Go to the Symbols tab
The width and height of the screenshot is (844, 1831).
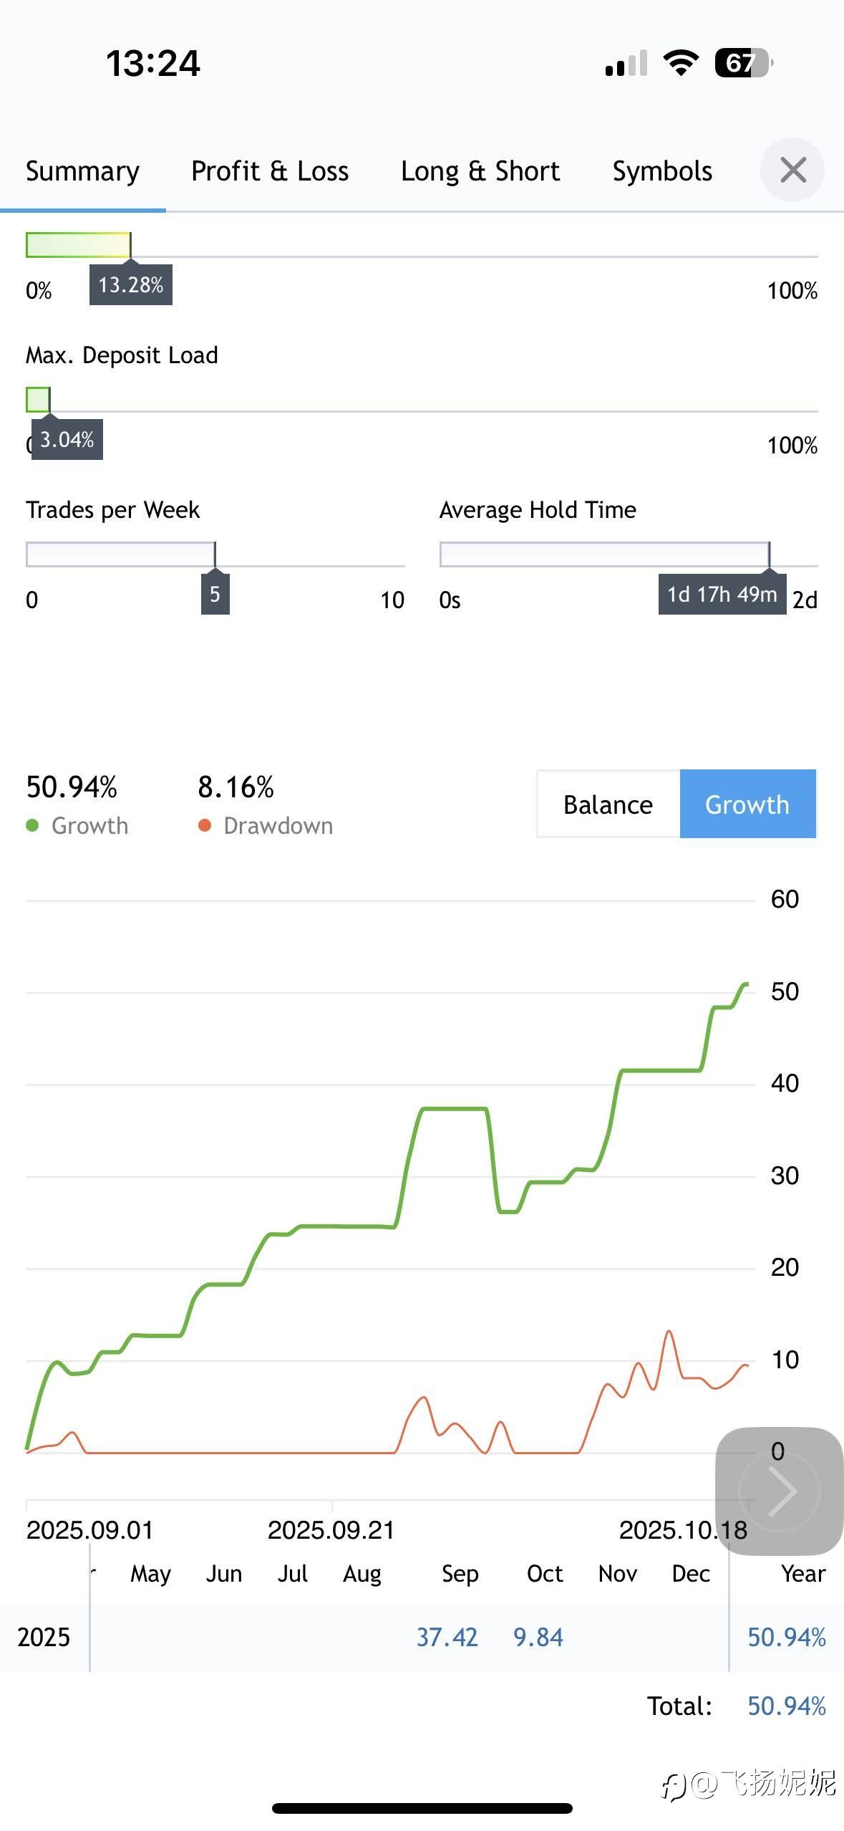[662, 172]
